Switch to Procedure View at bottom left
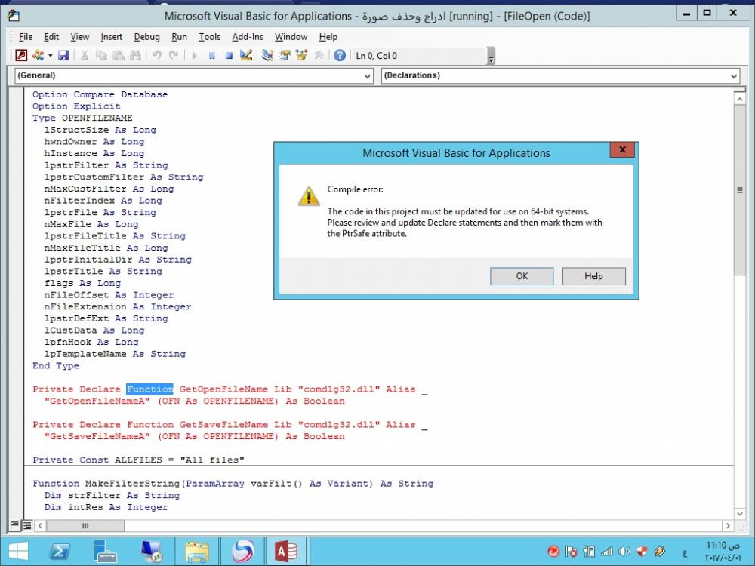 15,525
